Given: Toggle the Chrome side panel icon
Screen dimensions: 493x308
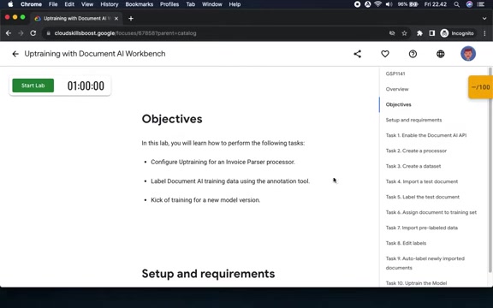Looking at the screenshot, I should pos(431,33).
